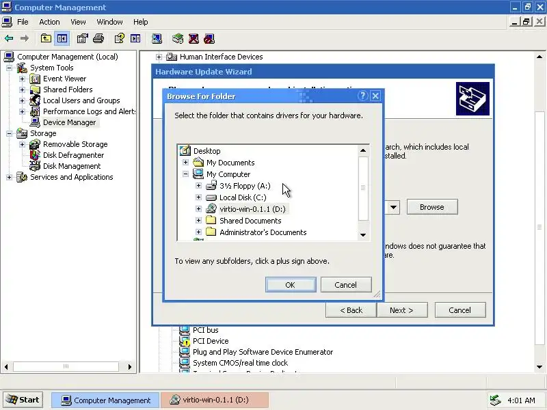Select Desktop in the folder list
Viewport: 547px width, 410px height.
pyautogui.click(x=207, y=151)
